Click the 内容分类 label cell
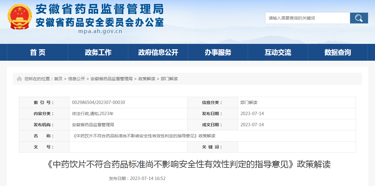The width and height of the screenshot is (375, 186). point(44,114)
